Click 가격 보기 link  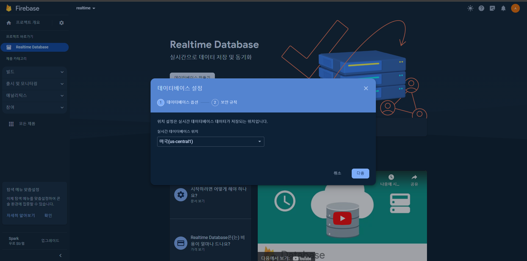point(198,249)
